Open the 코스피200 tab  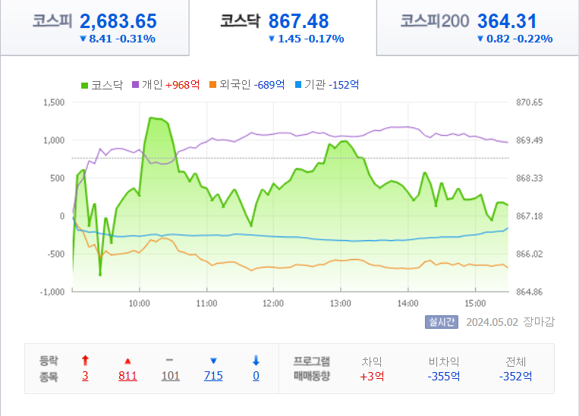tap(477, 28)
